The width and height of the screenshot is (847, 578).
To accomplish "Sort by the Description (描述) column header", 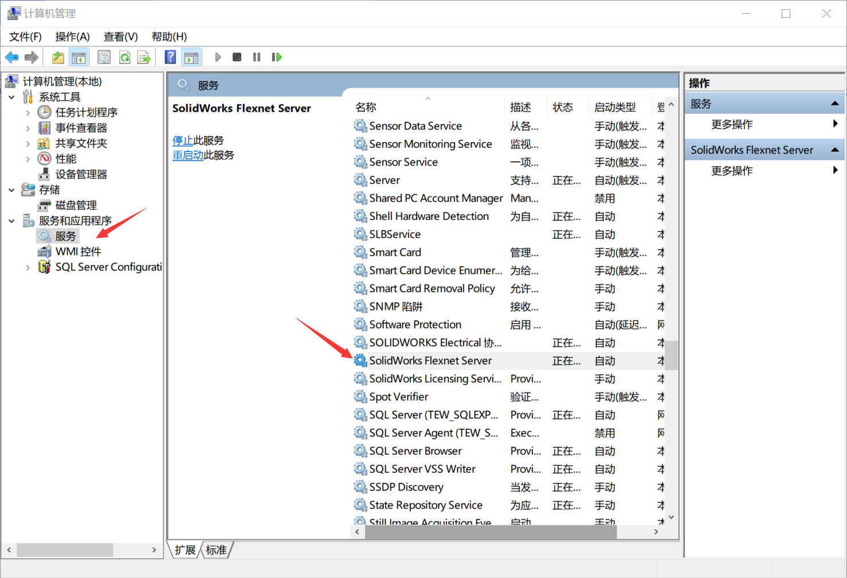I will (x=526, y=107).
